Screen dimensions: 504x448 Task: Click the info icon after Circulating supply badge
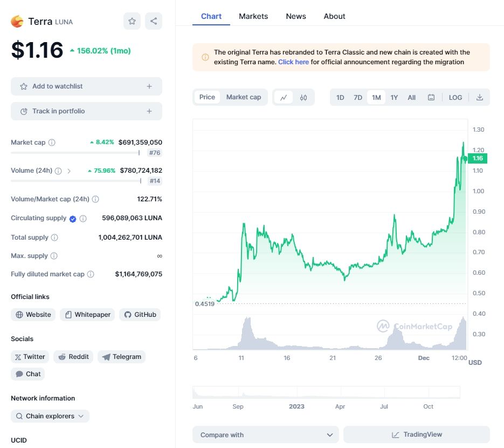tap(83, 219)
